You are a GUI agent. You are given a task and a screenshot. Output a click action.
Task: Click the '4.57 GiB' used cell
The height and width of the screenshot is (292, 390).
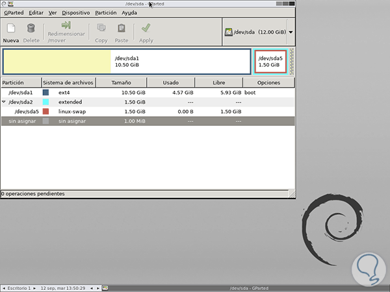click(x=183, y=93)
